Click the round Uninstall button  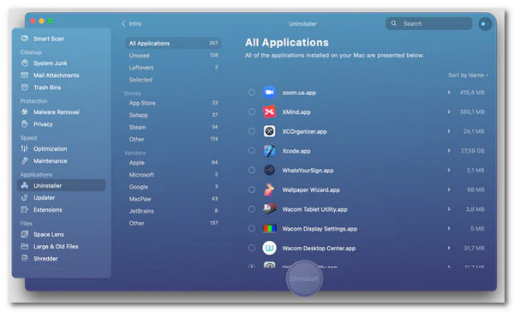tap(304, 279)
